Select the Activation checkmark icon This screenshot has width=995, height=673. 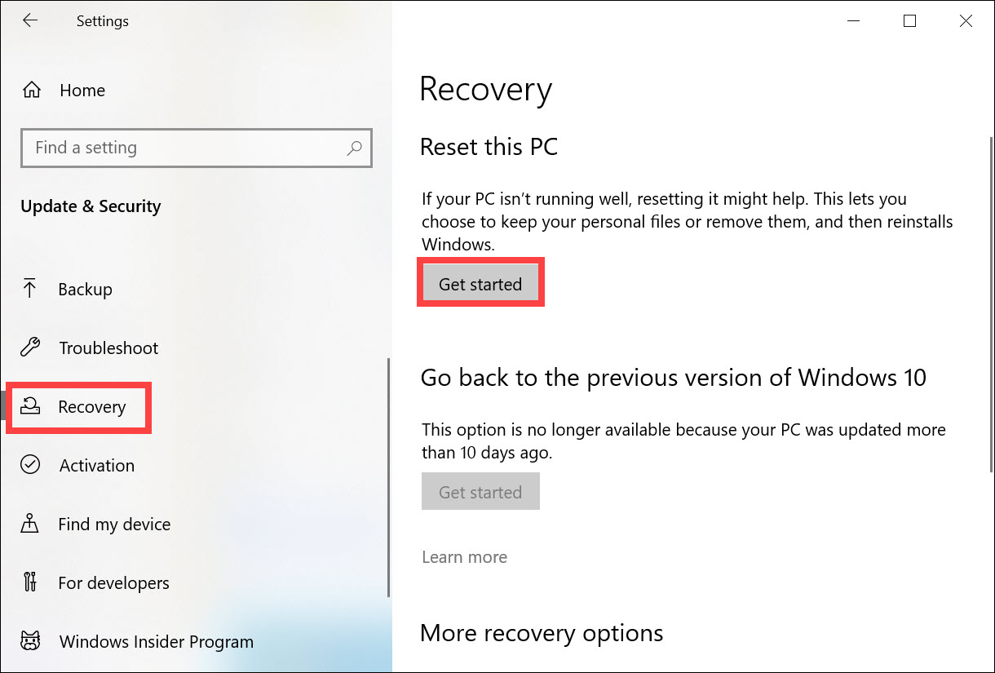tap(29, 465)
